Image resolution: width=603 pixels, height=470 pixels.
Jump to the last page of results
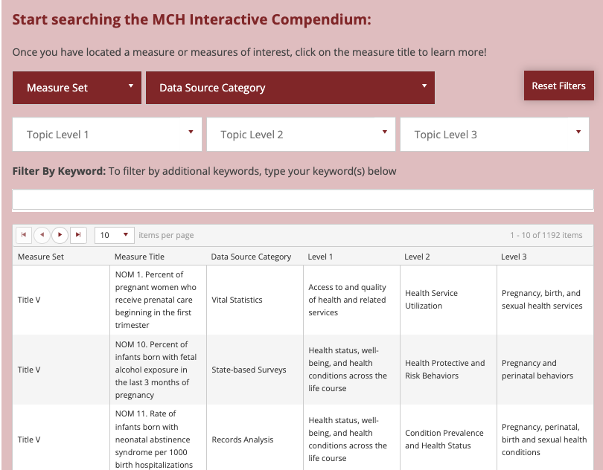tap(78, 235)
